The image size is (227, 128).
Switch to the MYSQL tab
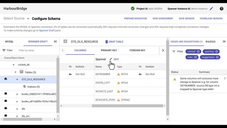(x=9, y=42)
